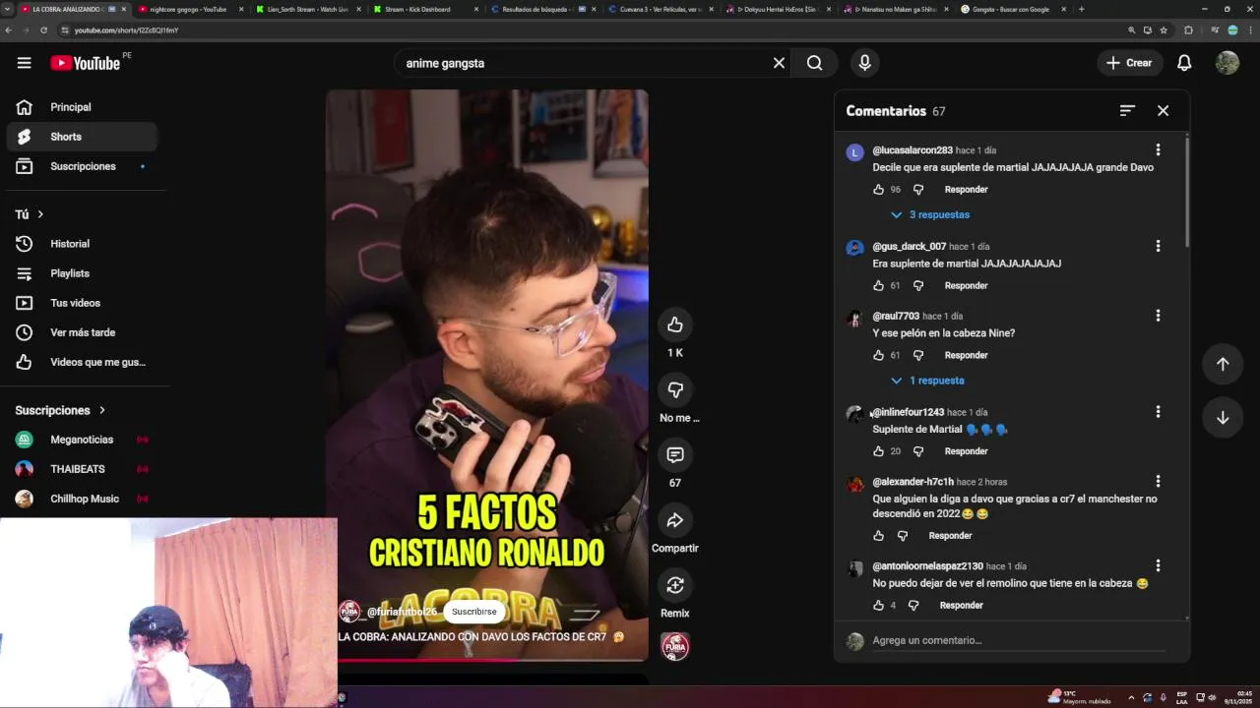
Task: Click the browser reload button
Action: pos(43,30)
